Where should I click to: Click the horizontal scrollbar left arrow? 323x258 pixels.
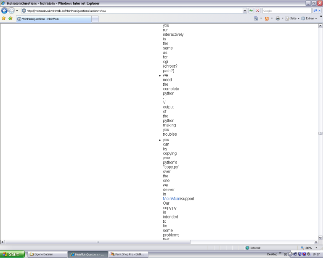tap(3, 242)
